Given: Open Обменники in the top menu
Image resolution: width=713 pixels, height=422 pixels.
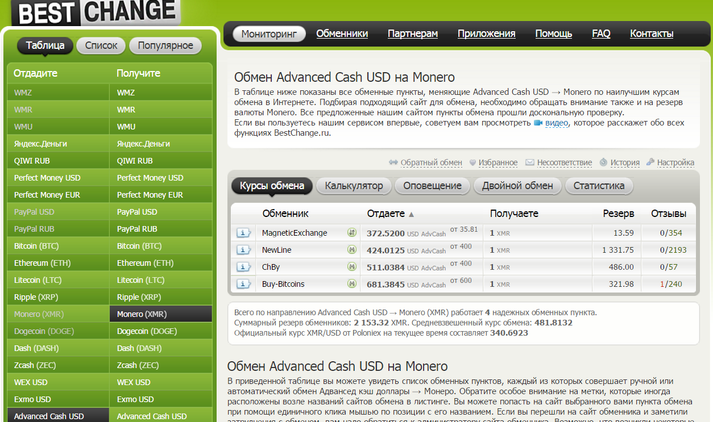Looking at the screenshot, I should [342, 34].
